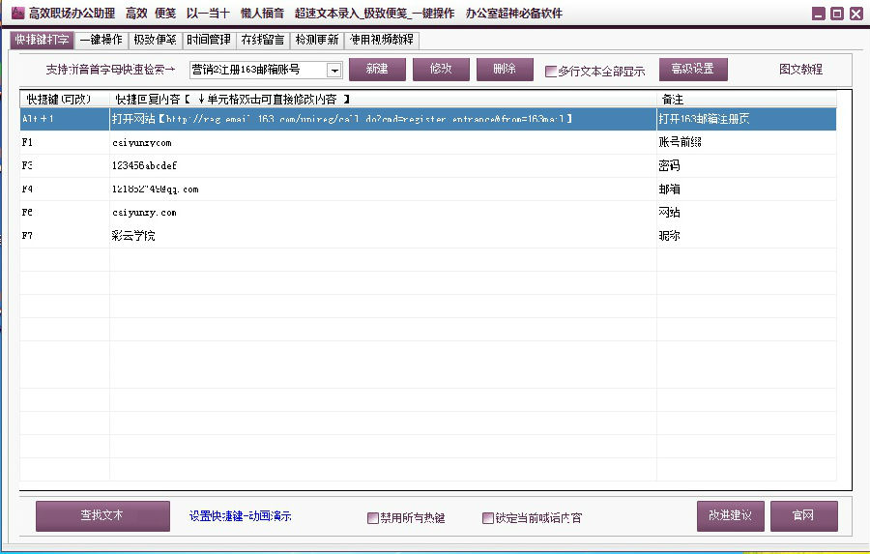870x554 pixels.
Task: Check the 锁定当前喊话内容 option
Action: 488,518
